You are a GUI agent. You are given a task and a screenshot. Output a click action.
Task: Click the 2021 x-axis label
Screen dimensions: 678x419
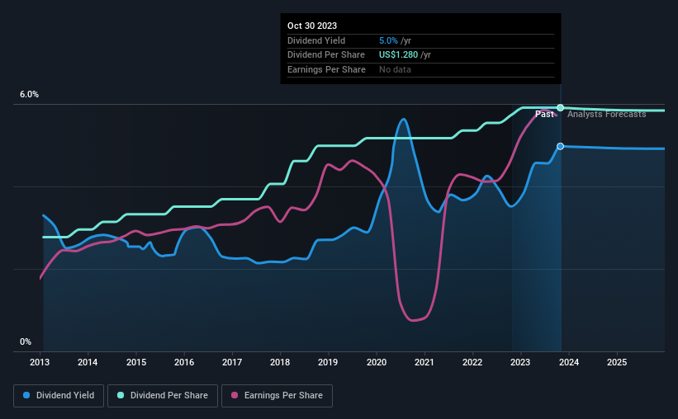click(424, 362)
